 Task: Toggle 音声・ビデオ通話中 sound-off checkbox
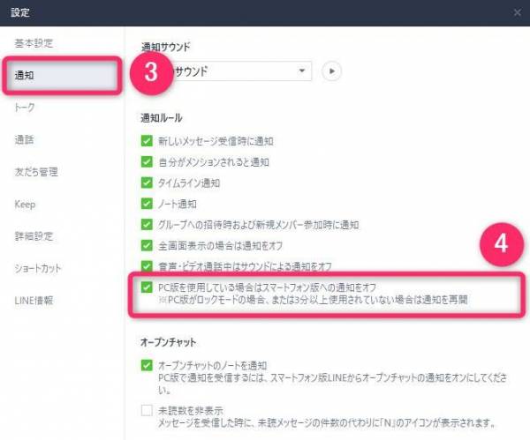[x=147, y=266]
